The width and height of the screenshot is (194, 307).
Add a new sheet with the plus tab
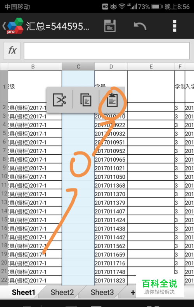click(133, 293)
